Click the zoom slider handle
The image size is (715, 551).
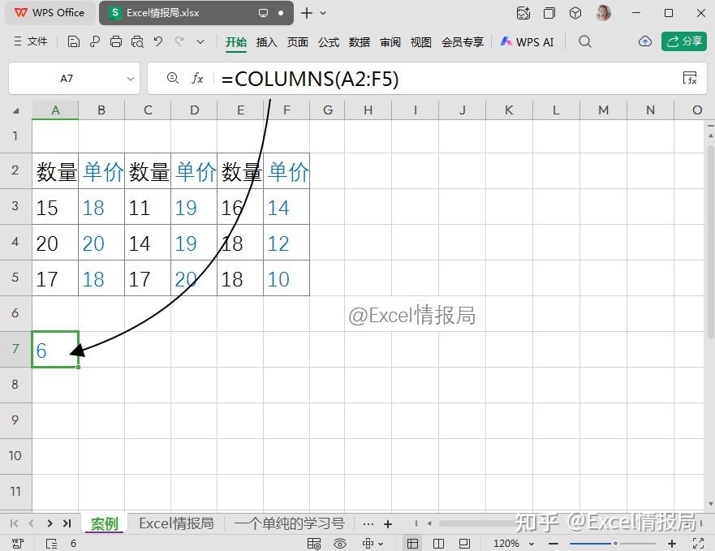pos(615,543)
